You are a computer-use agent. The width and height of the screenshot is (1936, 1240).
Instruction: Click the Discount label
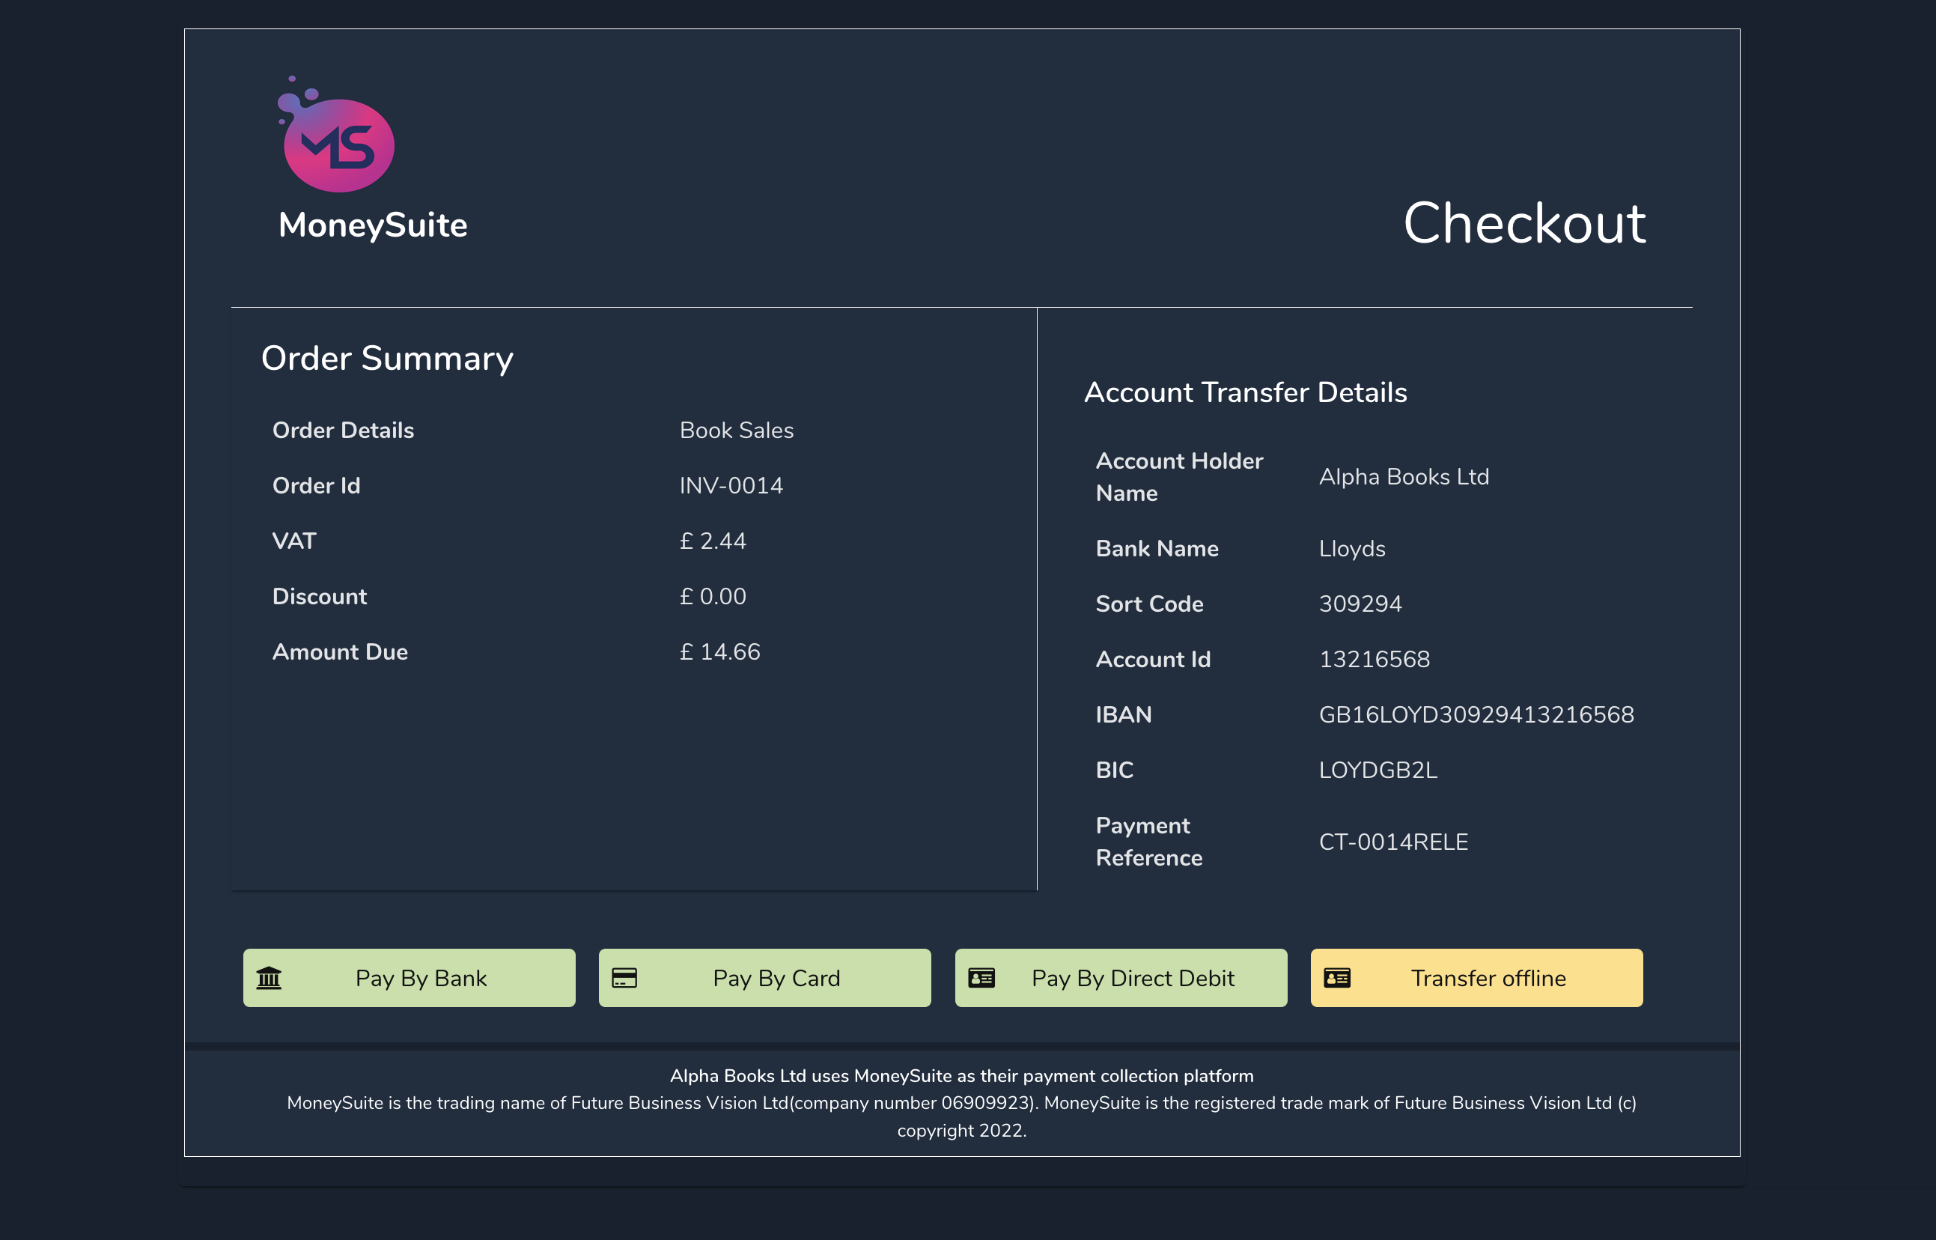pyautogui.click(x=320, y=597)
